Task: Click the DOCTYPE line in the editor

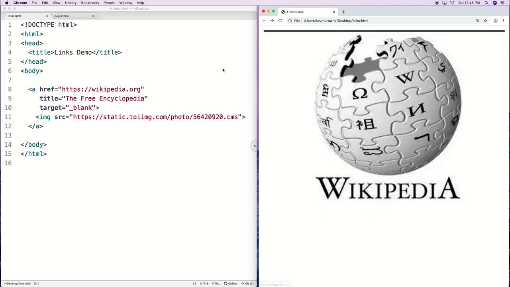Action: (49, 25)
